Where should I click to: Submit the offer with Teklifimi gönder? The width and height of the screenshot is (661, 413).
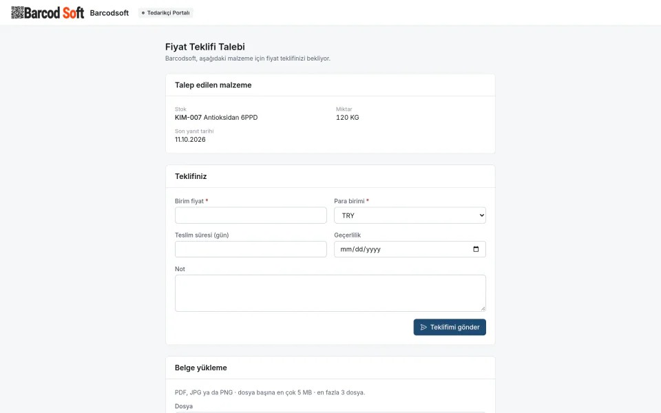tap(450, 327)
